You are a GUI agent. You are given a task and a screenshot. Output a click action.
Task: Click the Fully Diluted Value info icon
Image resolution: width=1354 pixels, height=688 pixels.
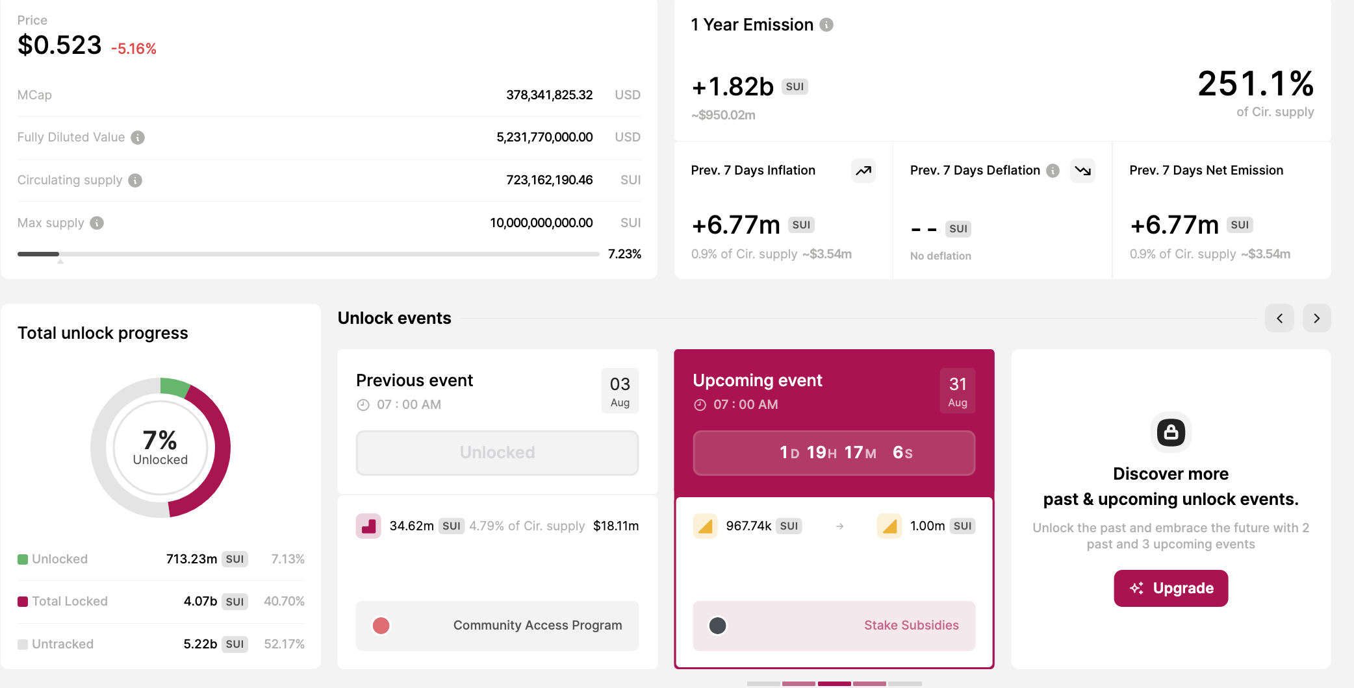coord(138,138)
